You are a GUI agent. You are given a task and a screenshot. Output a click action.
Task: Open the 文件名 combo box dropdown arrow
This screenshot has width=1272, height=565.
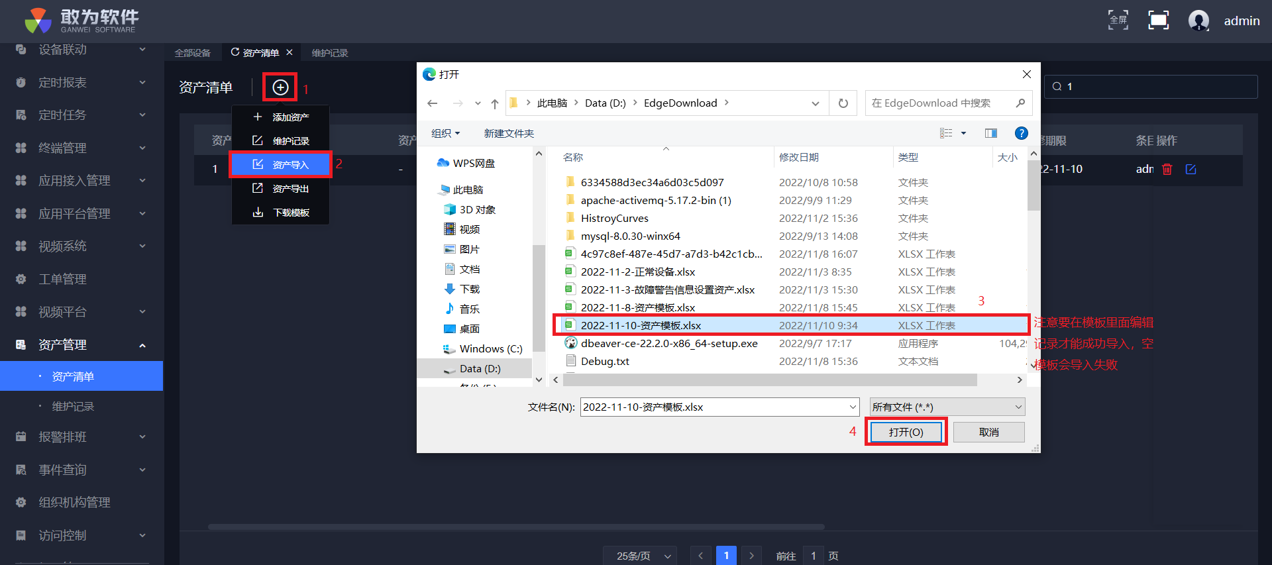point(853,407)
